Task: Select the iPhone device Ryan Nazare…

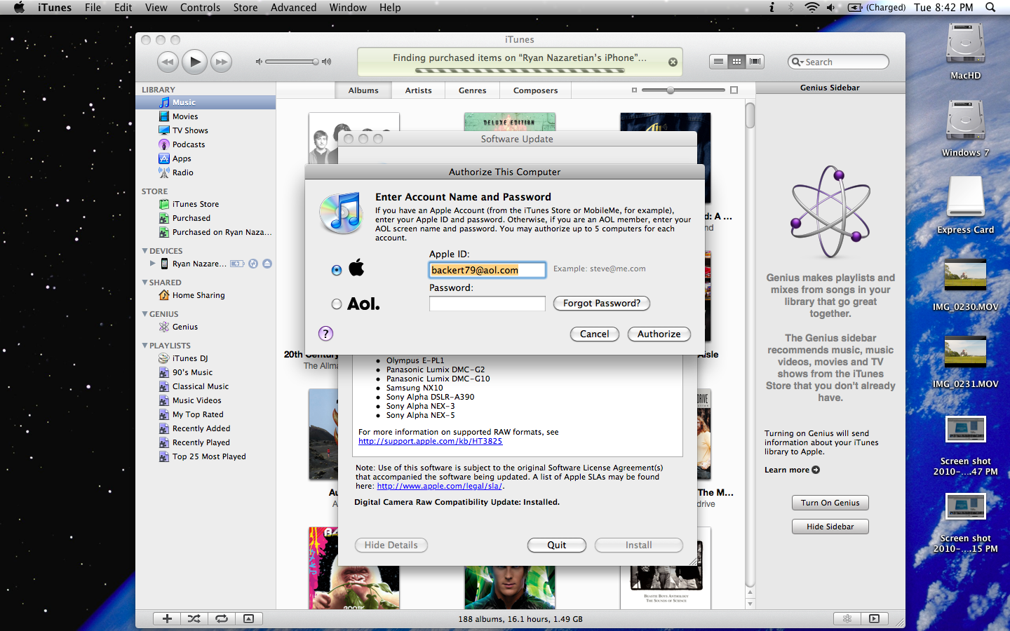Action: (x=199, y=264)
